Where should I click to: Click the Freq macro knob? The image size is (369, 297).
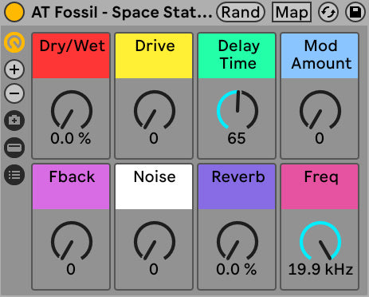(320, 241)
